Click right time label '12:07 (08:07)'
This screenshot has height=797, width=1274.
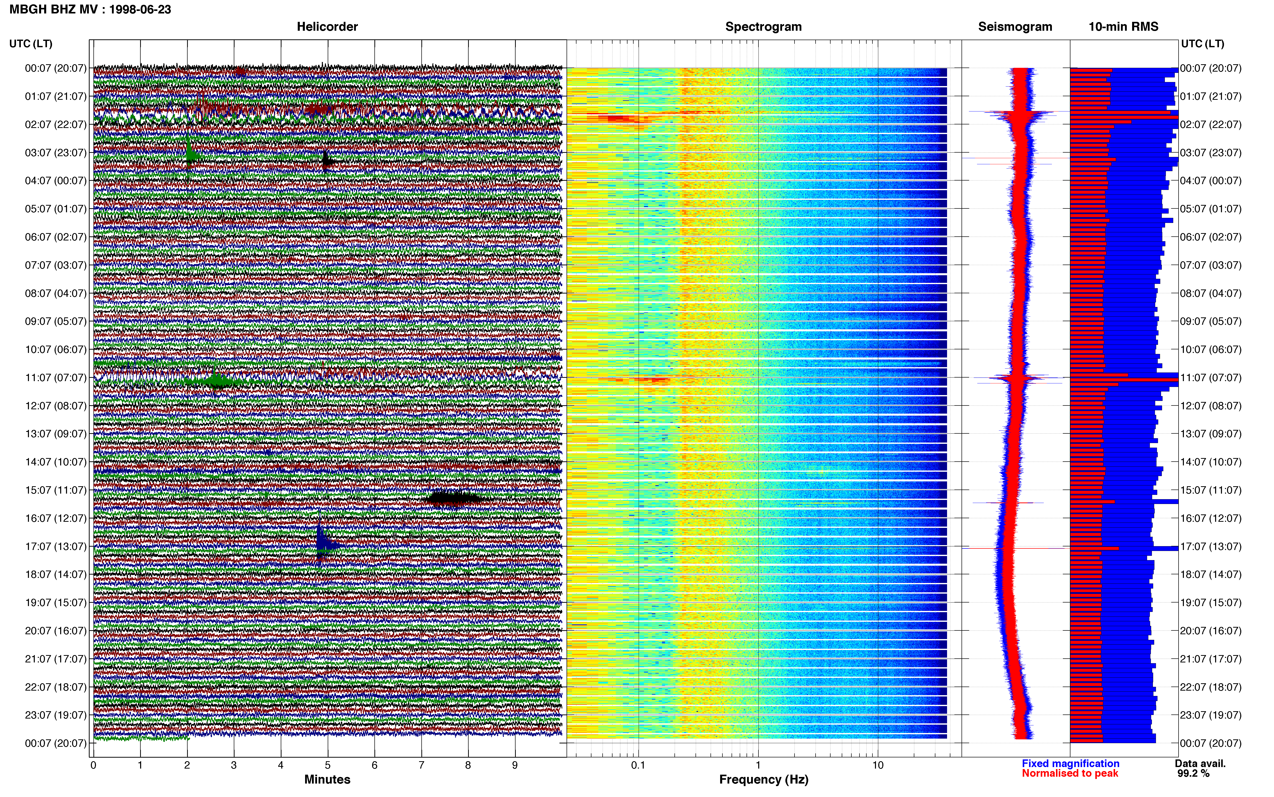1211,406
